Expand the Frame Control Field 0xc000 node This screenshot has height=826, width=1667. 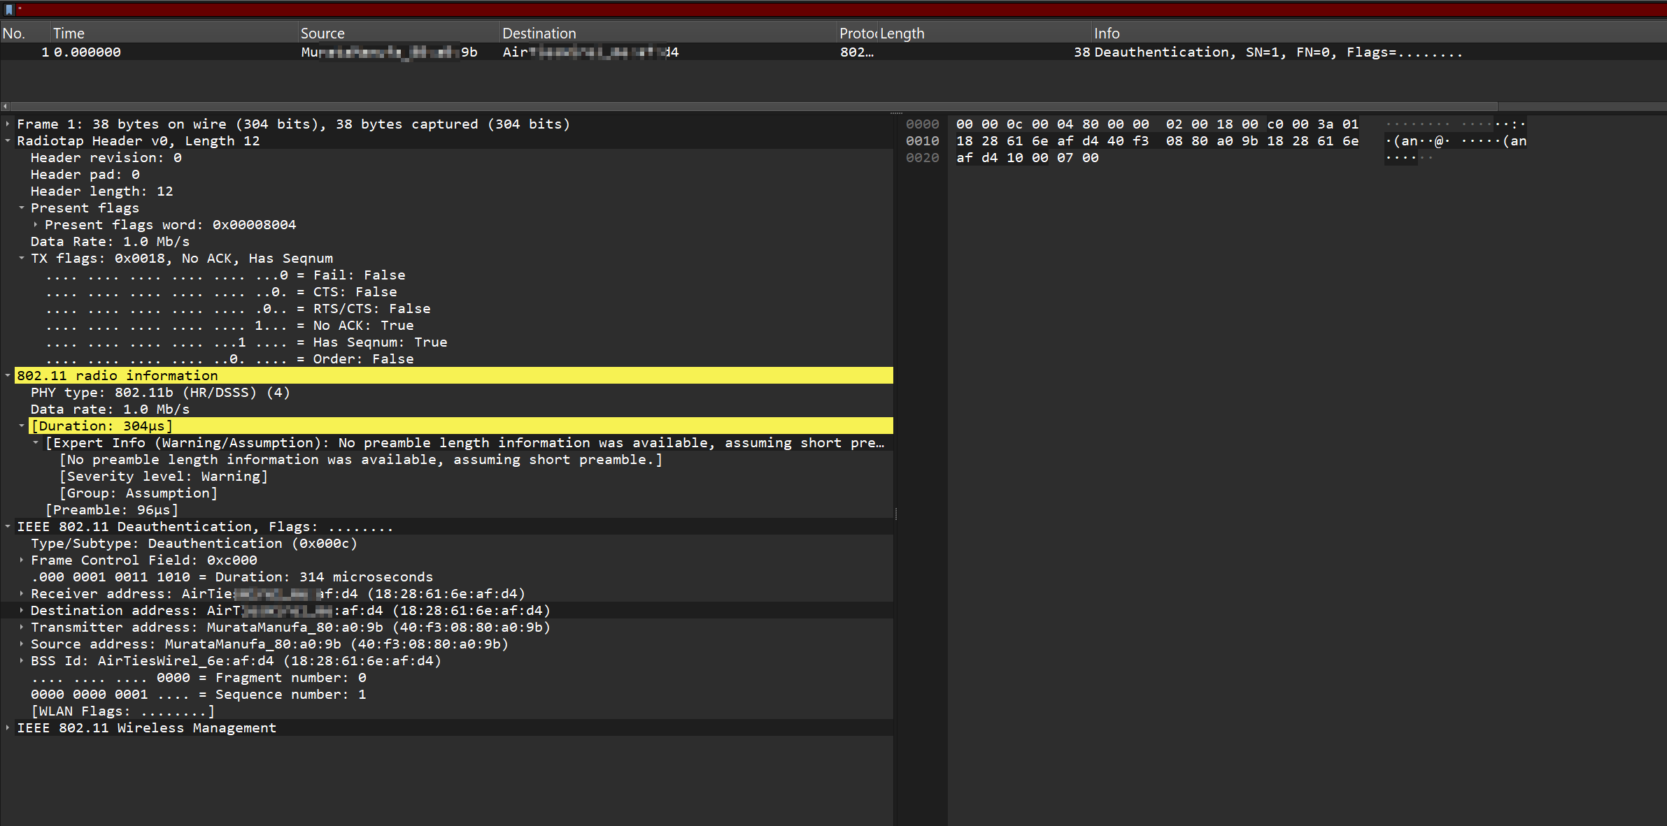click(22, 560)
